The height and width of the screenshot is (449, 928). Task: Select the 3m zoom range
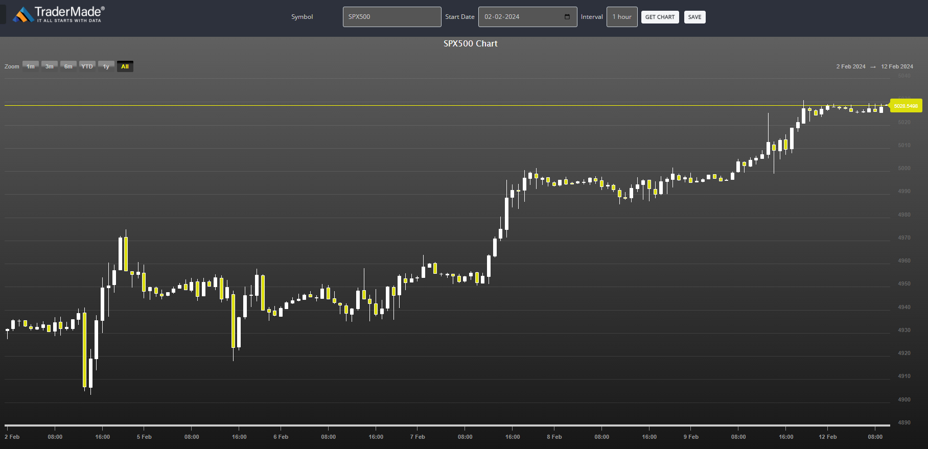[50, 66]
